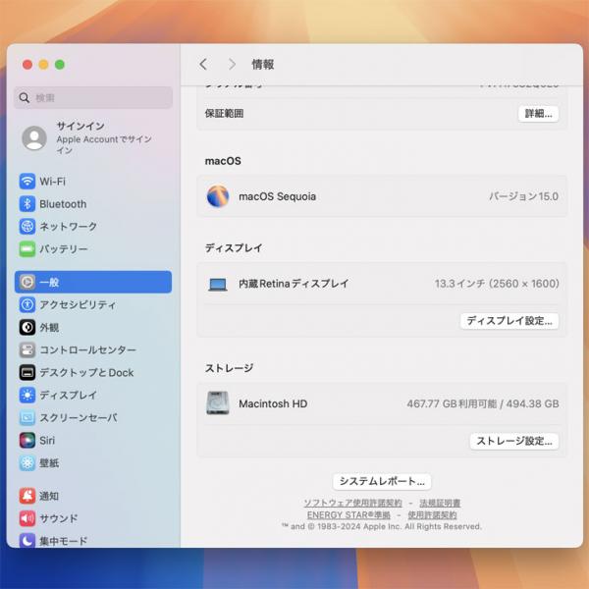Click the 集中モード moon icon
The width and height of the screenshot is (589, 589).
[27, 541]
